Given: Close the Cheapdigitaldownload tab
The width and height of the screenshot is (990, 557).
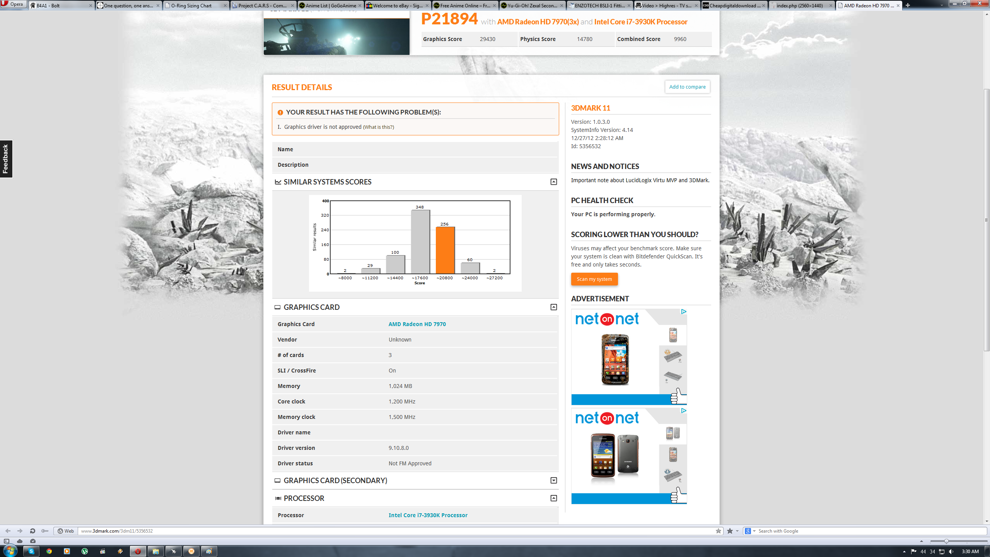Looking at the screenshot, I should pos(763,5).
